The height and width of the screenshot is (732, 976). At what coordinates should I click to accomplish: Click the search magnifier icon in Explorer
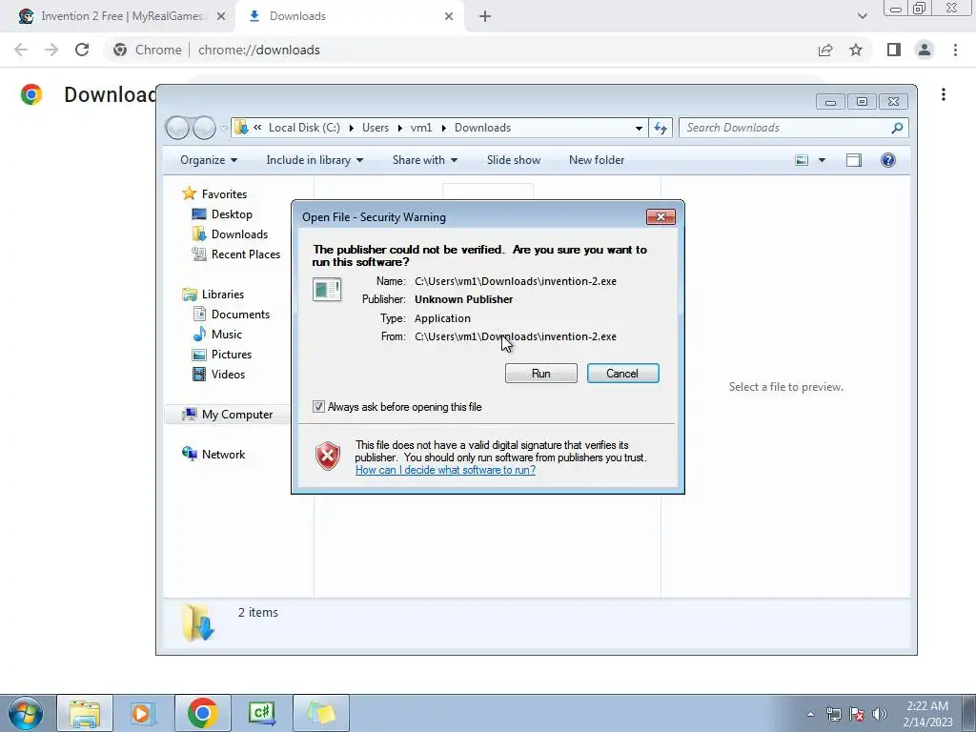pos(897,128)
